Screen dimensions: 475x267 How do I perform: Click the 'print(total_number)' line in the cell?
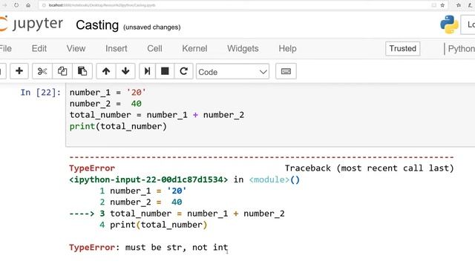pyautogui.click(x=118, y=126)
